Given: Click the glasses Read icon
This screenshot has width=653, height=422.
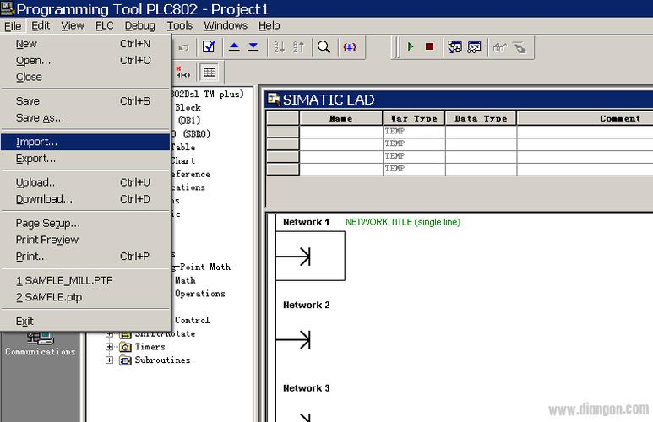Looking at the screenshot, I should click(500, 47).
